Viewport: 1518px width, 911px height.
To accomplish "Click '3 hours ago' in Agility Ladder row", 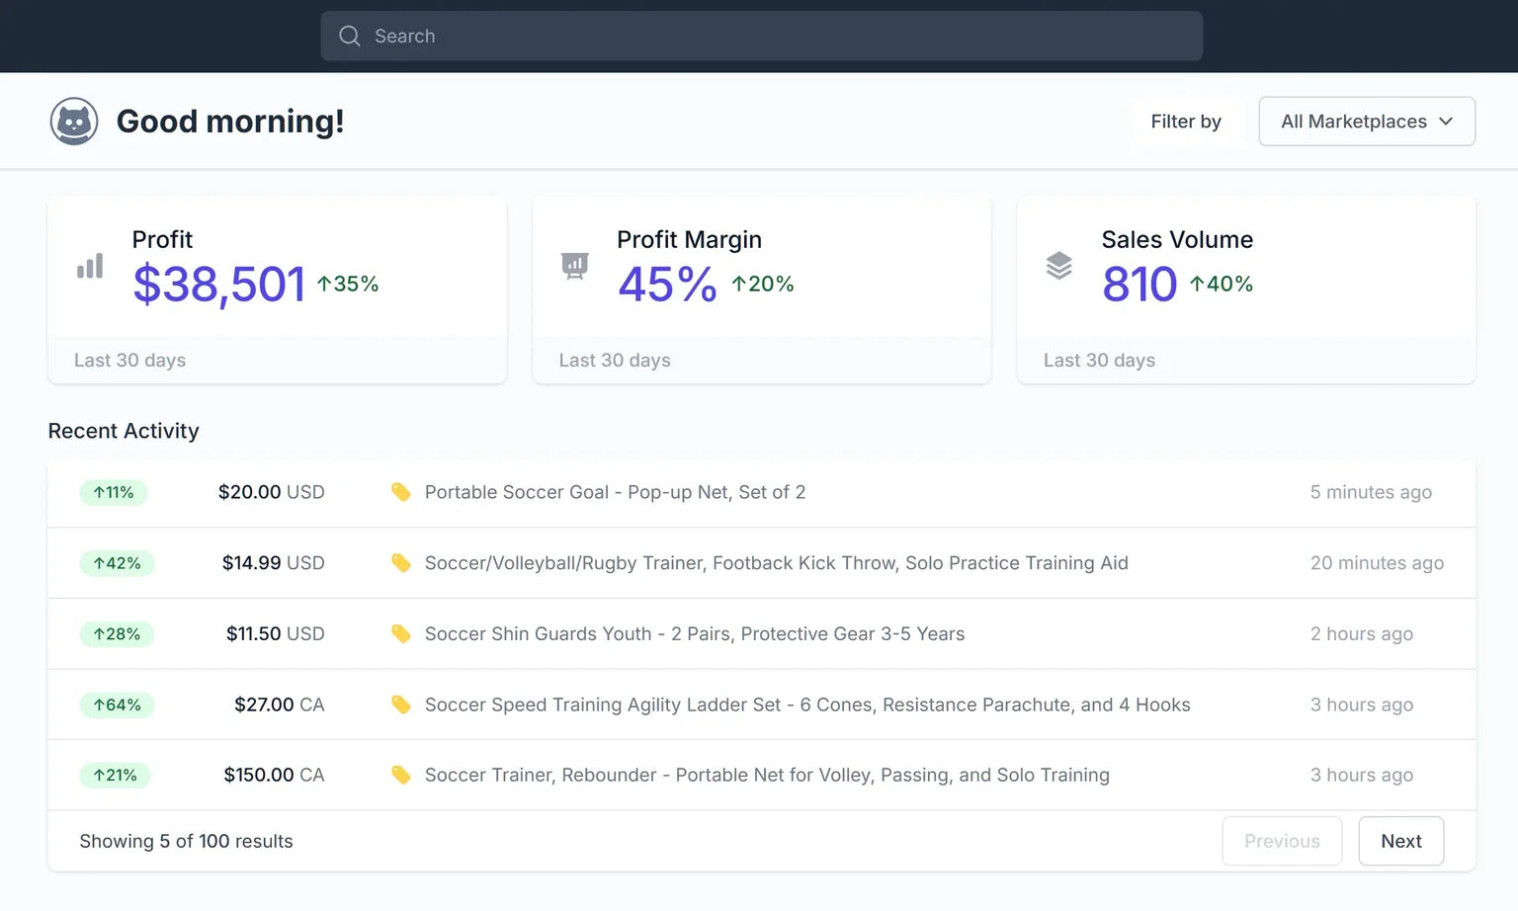I will click(x=1362, y=704).
